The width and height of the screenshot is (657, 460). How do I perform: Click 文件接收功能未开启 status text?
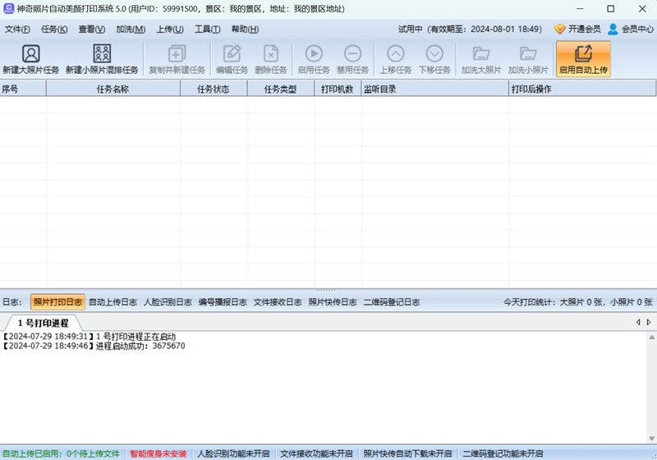point(316,453)
